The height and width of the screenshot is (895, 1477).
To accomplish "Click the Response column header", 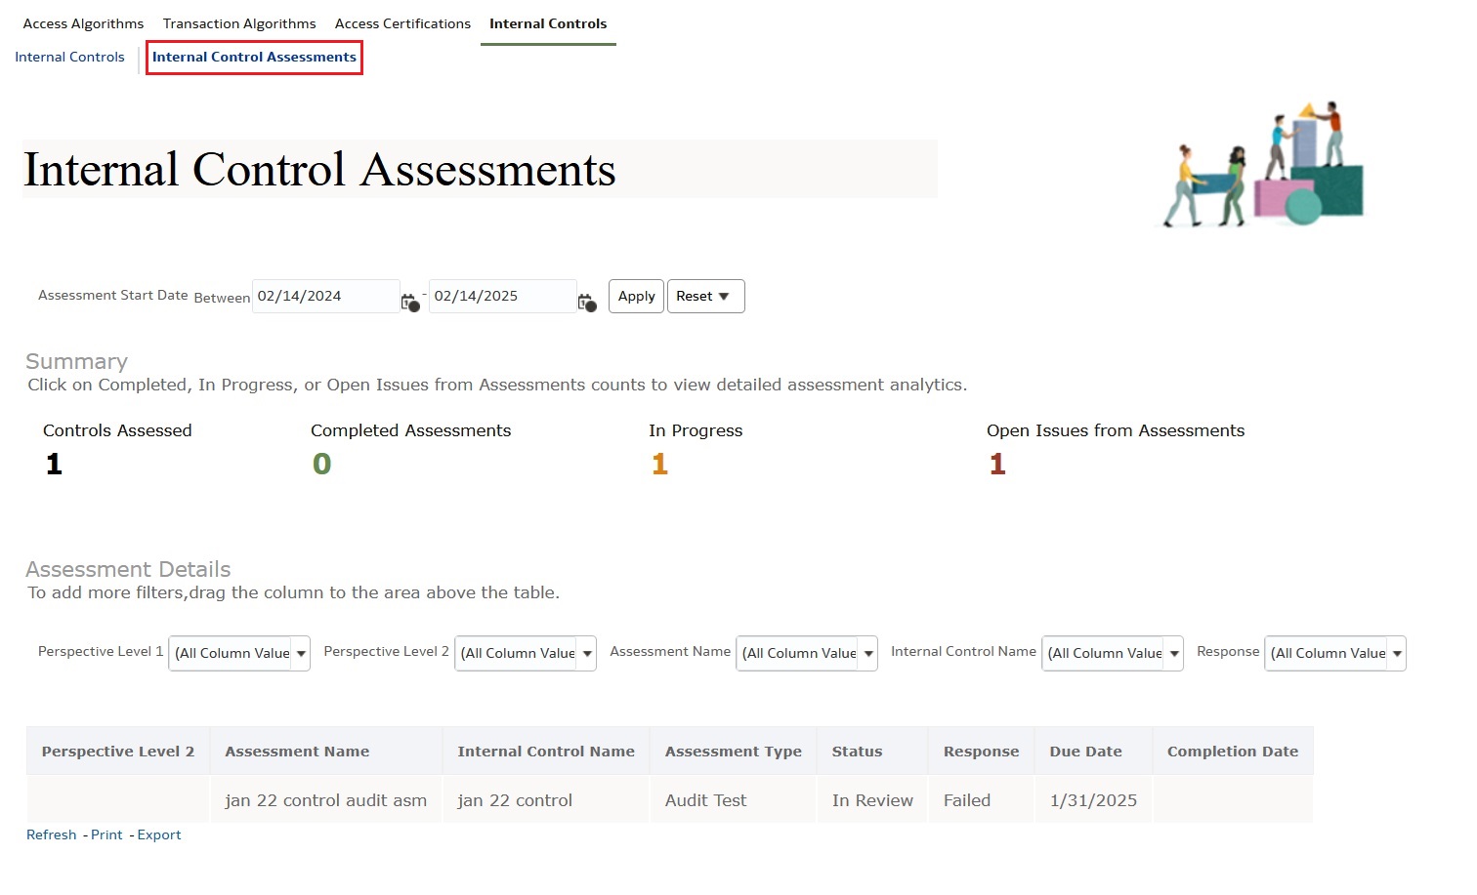I will tap(981, 752).
